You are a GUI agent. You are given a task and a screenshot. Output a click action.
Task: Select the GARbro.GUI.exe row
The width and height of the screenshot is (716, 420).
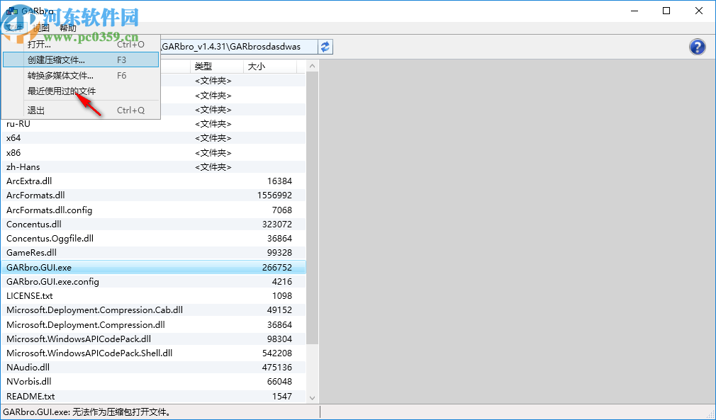coord(153,267)
